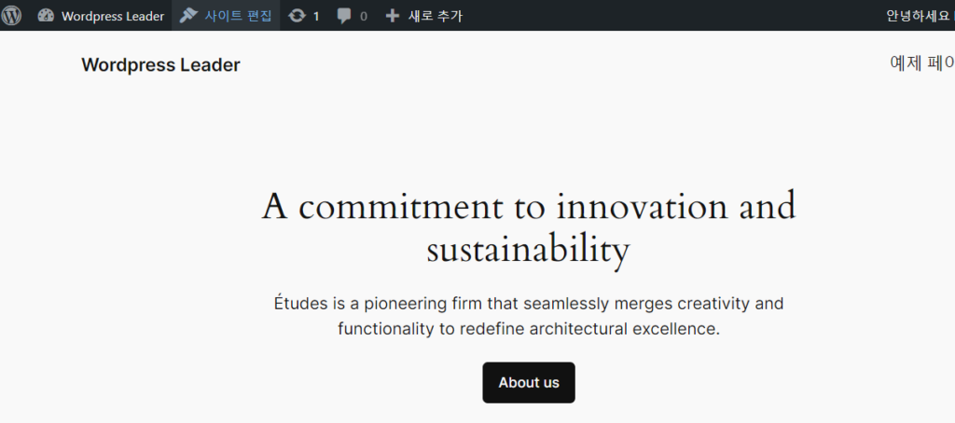Click the comments speech bubble icon
Image resolution: width=955 pixels, height=423 pixels.
(345, 16)
